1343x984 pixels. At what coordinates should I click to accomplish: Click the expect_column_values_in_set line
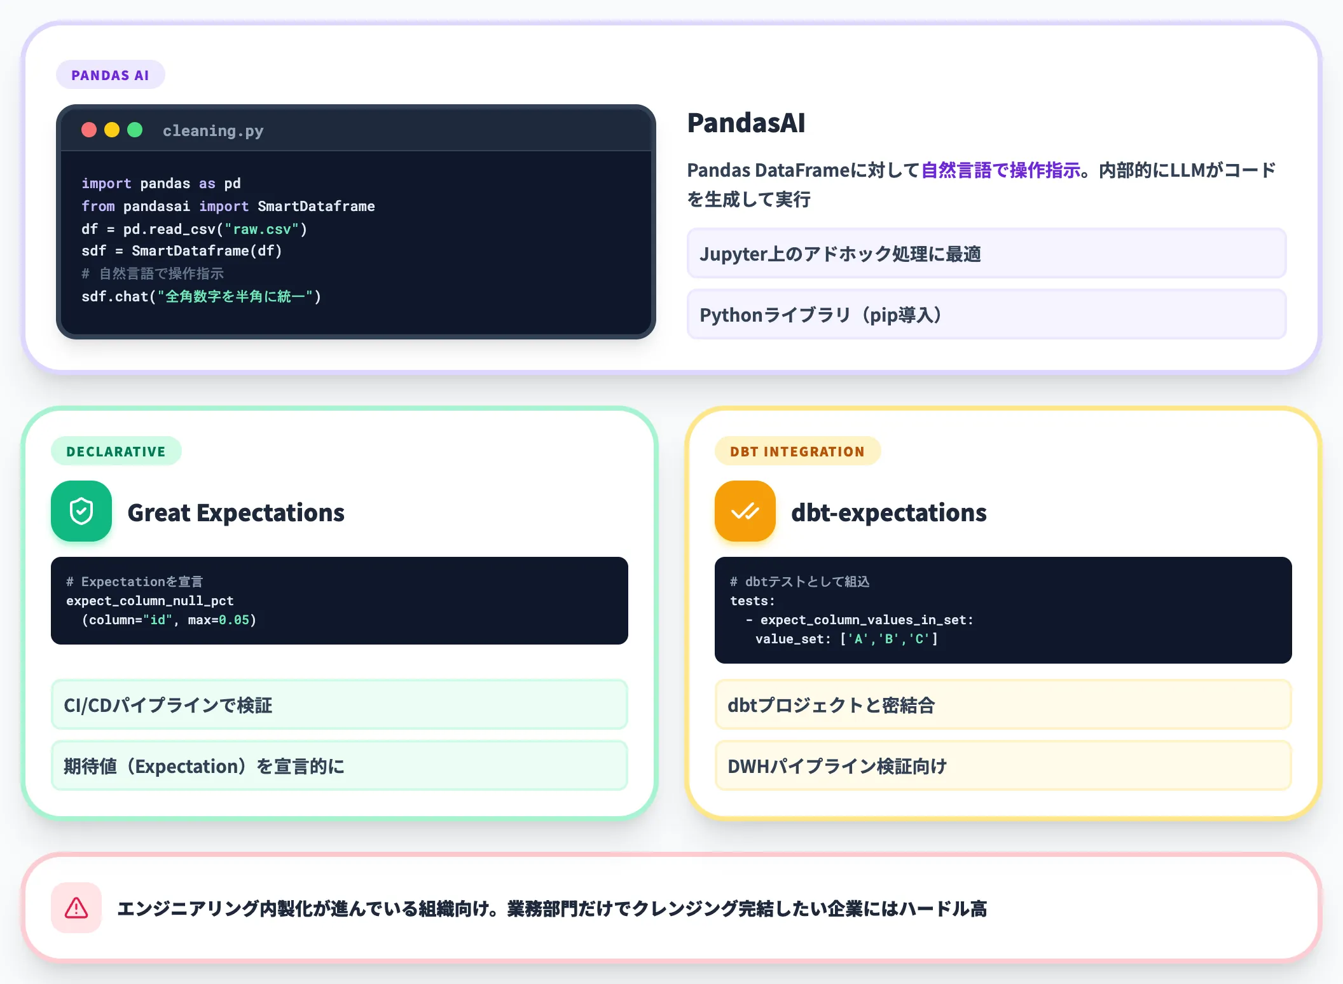(860, 620)
